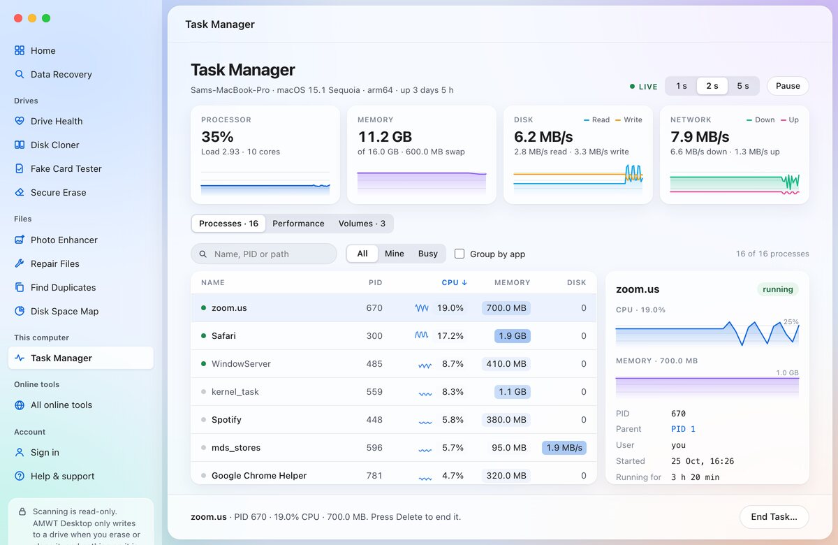Image resolution: width=838 pixels, height=545 pixels.
Task: Click the Repair Files wrench icon
Action: coord(20,263)
